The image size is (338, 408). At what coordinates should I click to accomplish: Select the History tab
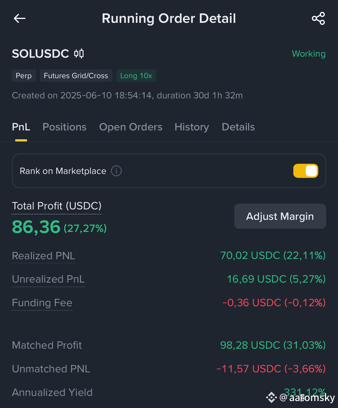[x=192, y=127]
